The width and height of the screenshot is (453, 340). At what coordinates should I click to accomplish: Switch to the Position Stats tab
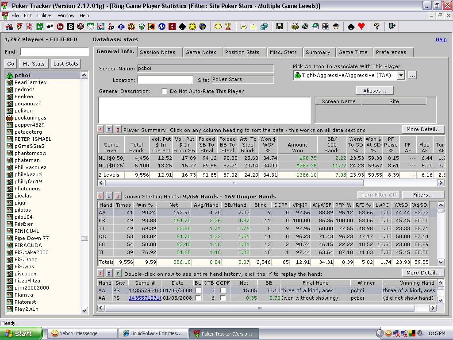tap(244, 52)
